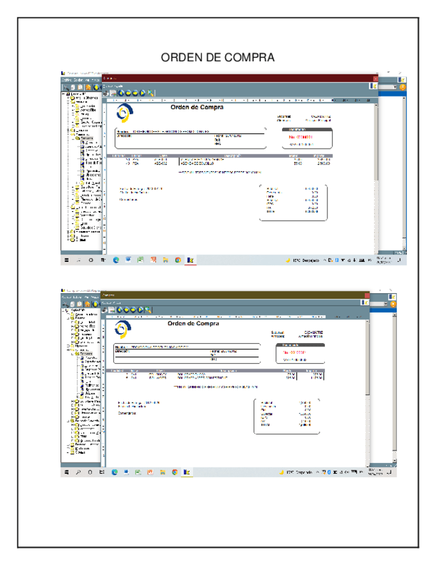This screenshot has width=436, height=565.
Task: Open the leftmost menu in the upper app's menu bar
Action: 66,79
